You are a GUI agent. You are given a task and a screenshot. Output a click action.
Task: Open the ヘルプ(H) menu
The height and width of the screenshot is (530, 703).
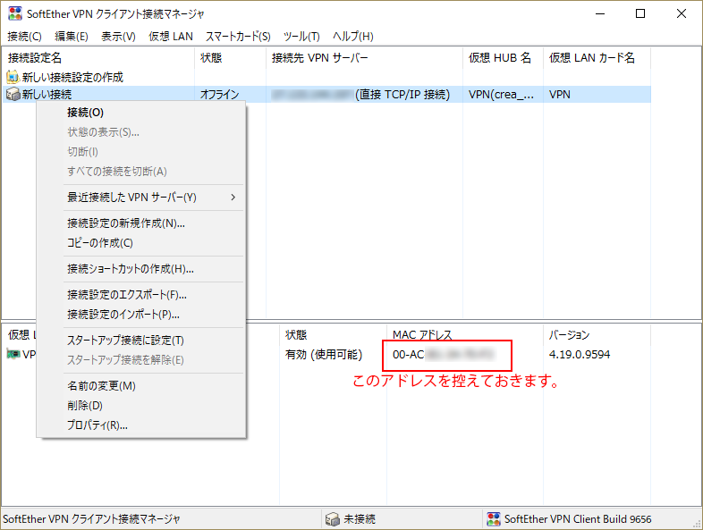coord(352,37)
